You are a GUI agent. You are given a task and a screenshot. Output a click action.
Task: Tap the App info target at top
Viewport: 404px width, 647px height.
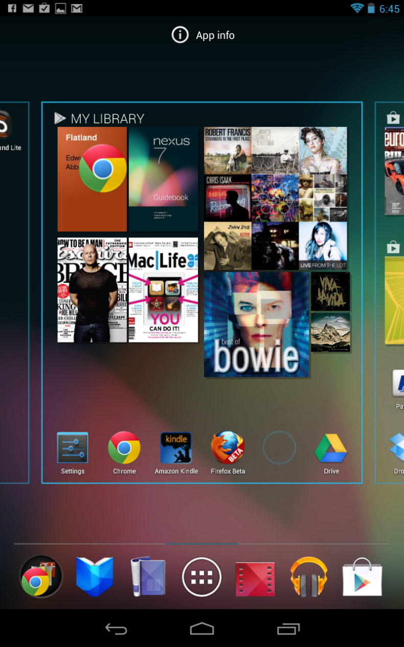coord(203,35)
